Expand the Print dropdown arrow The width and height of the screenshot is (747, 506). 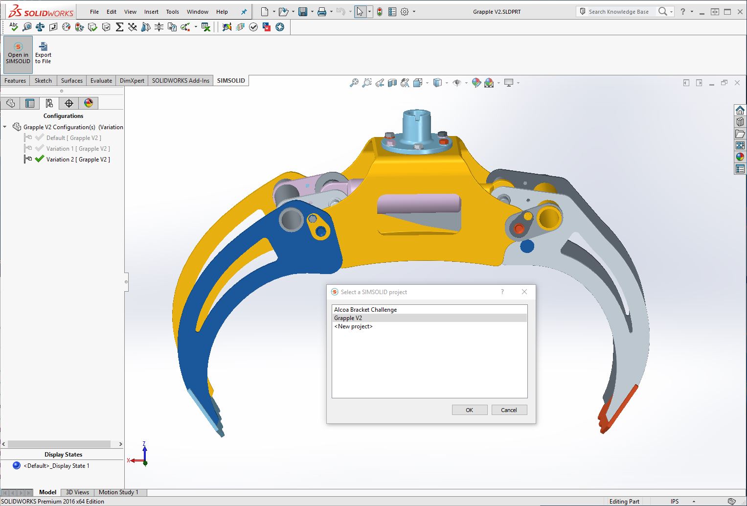click(331, 12)
